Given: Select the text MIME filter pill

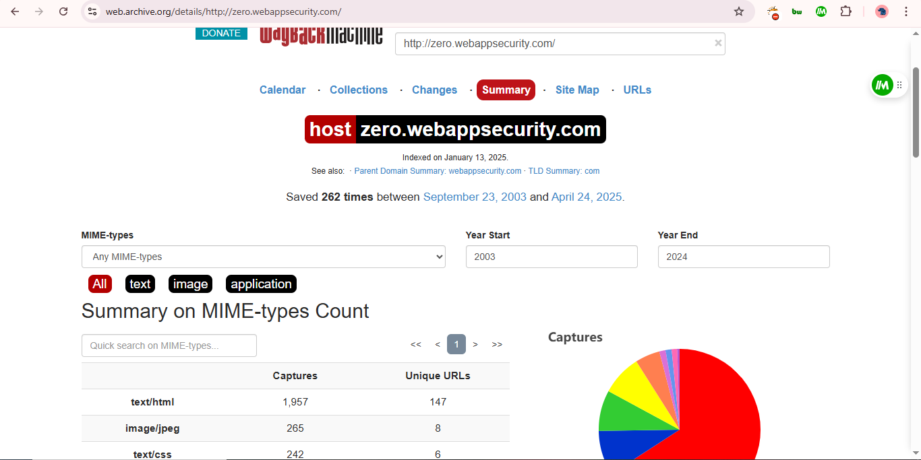Looking at the screenshot, I should [140, 284].
